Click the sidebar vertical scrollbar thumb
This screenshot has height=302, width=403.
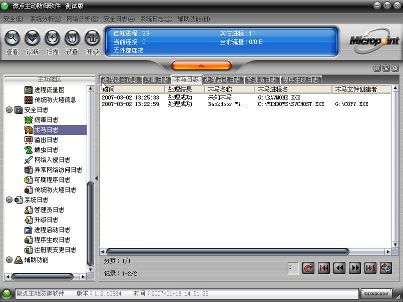90,223
